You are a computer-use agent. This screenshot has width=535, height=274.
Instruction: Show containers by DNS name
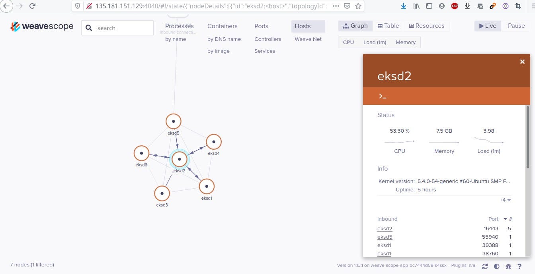click(x=224, y=39)
